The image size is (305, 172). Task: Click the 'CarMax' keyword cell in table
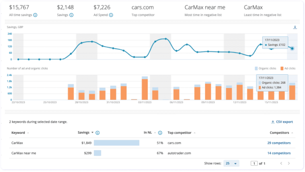coord(17,143)
